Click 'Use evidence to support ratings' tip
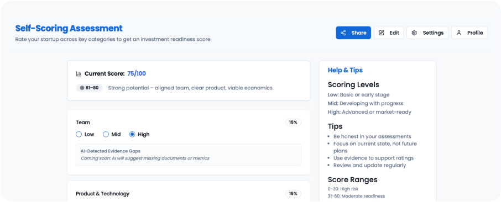 point(373,158)
